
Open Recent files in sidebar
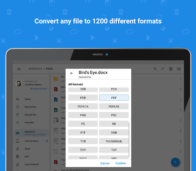point(31,107)
